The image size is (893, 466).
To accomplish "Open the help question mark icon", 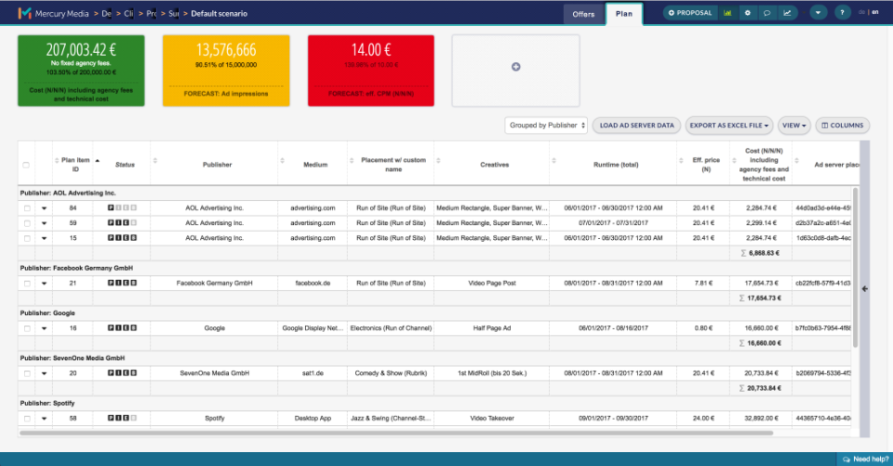I will [x=843, y=13].
